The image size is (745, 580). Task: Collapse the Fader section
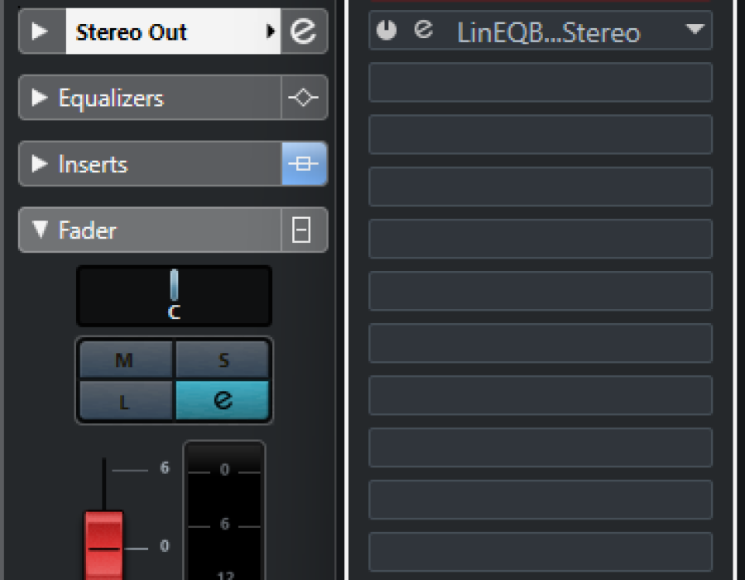pos(40,230)
